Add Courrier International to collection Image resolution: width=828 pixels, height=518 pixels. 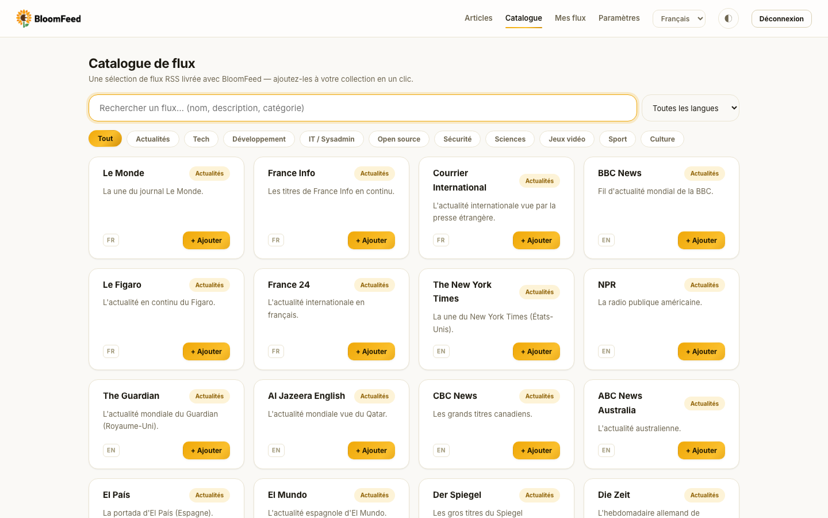536,241
